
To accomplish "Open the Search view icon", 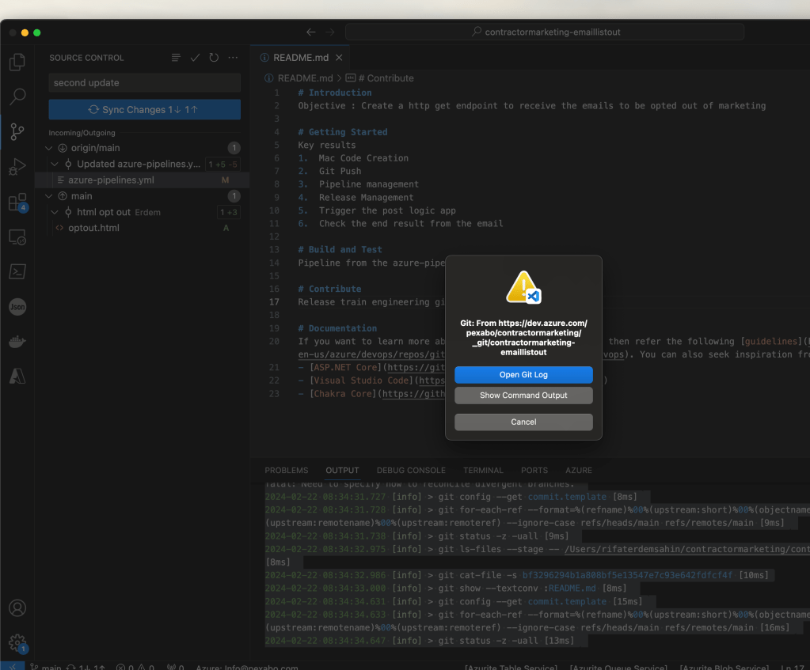I will [x=17, y=96].
